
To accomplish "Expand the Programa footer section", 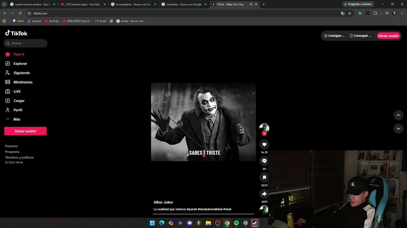I will click(x=12, y=152).
